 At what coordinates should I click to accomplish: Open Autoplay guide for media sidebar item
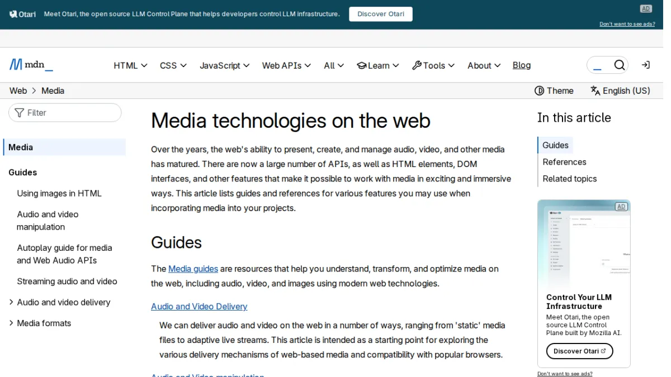(64, 254)
